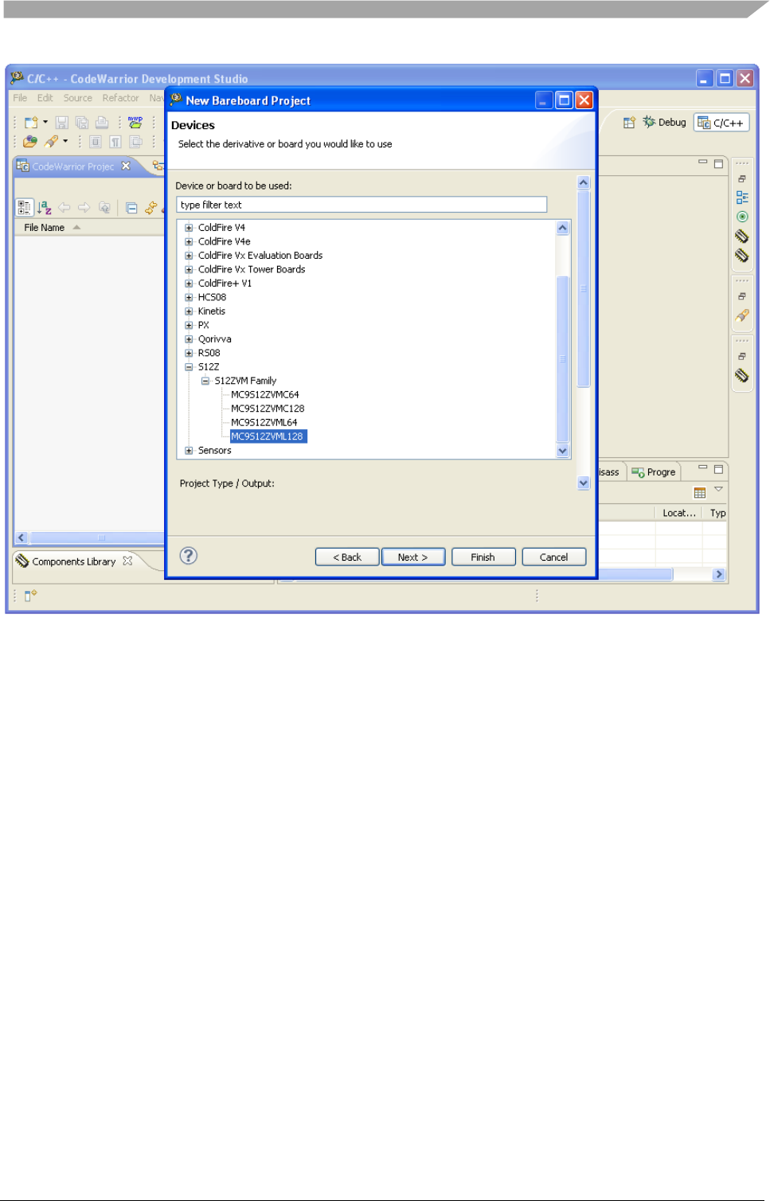Select MC9S12ZVMC64 device

(265, 395)
